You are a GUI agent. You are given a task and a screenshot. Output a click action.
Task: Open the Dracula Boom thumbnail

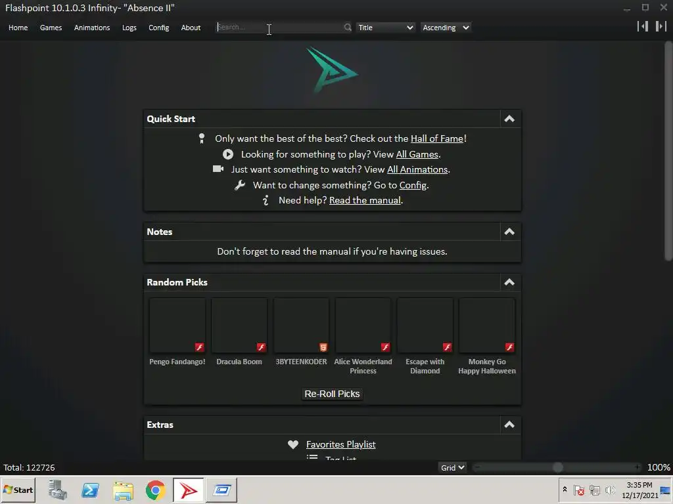tap(239, 325)
